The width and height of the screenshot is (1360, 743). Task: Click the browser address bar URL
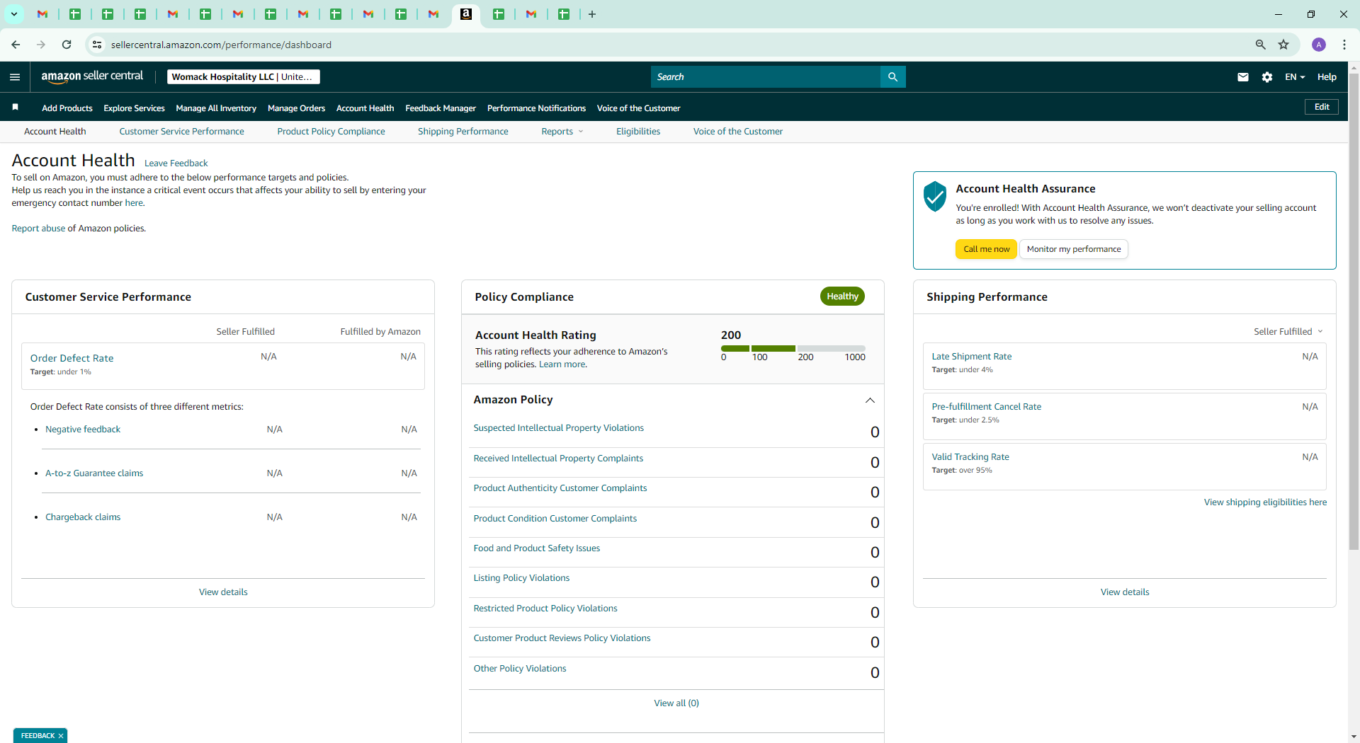(221, 45)
